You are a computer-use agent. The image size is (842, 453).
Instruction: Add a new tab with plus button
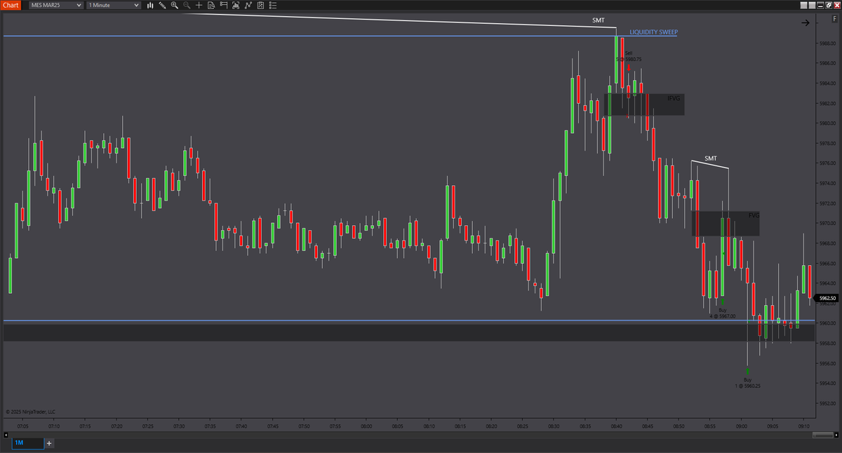49,443
